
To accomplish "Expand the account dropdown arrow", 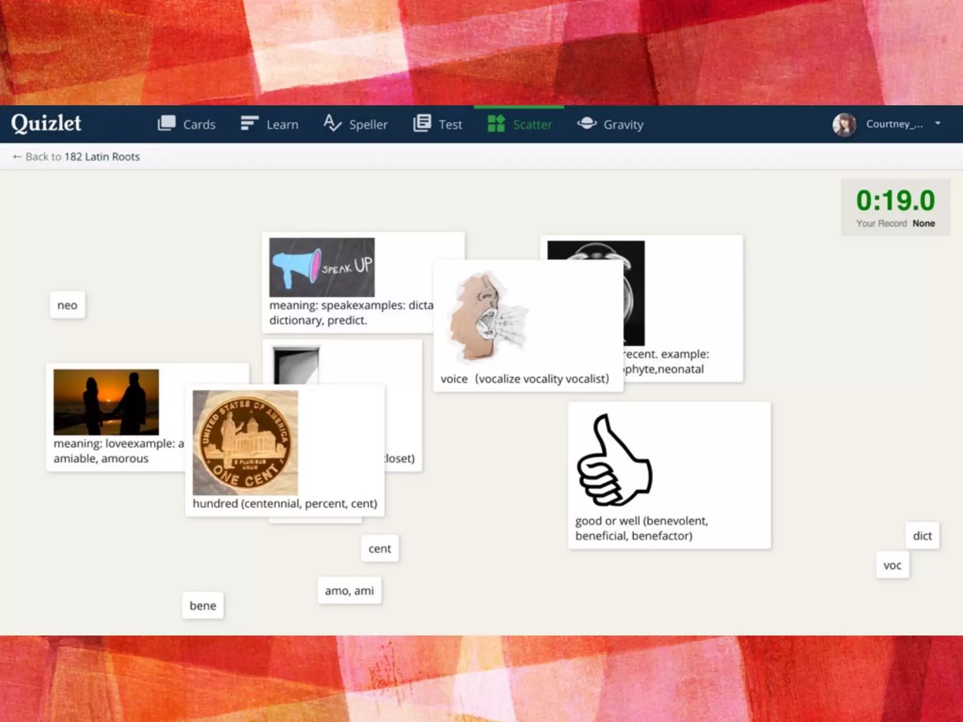I will (x=938, y=124).
